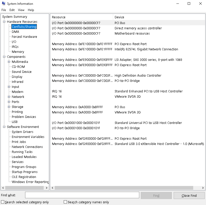Enable Search selected category only
The height and width of the screenshot is (205, 206).
[x=2, y=202]
